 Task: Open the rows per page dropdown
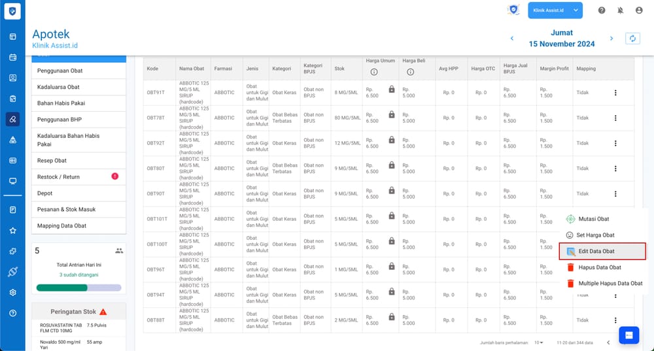click(539, 343)
